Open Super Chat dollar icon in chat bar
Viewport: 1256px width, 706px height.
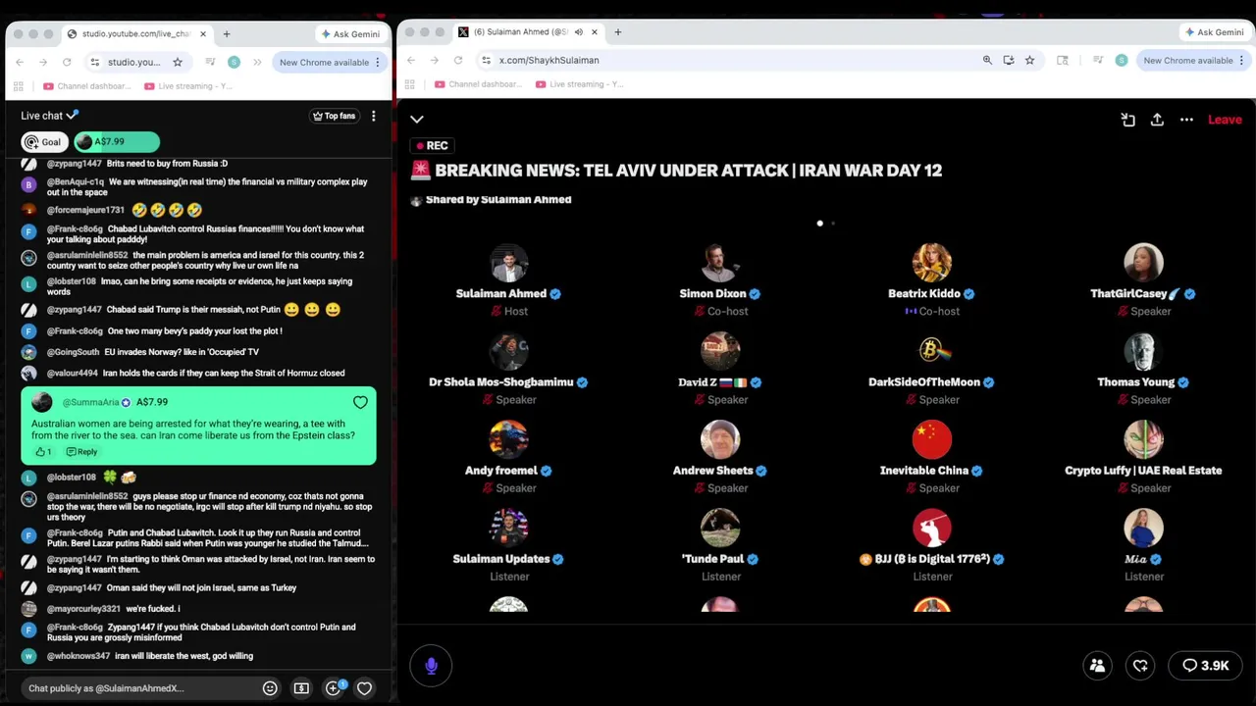coord(301,688)
